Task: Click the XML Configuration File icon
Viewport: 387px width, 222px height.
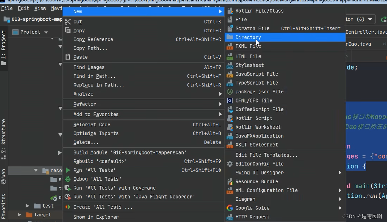Action: click(x=230, y=190)
